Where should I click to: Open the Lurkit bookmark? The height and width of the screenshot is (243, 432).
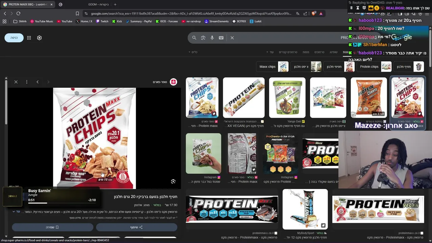tap(255, 21)
